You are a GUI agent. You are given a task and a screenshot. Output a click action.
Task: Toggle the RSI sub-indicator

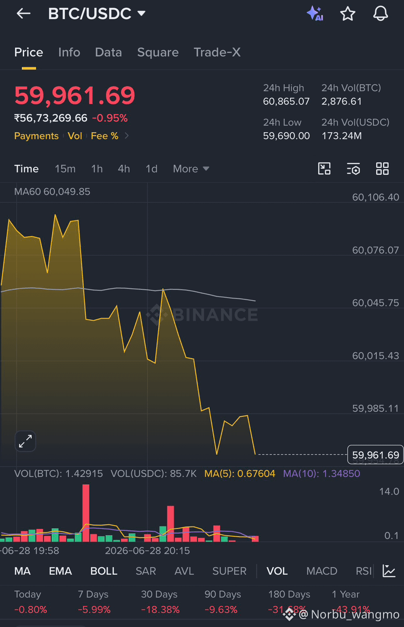(364, 571)
